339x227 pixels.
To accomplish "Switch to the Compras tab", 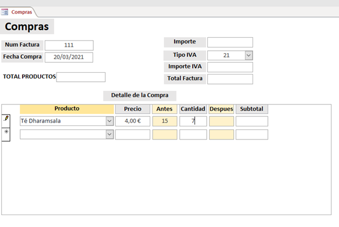I will [21, 11].
